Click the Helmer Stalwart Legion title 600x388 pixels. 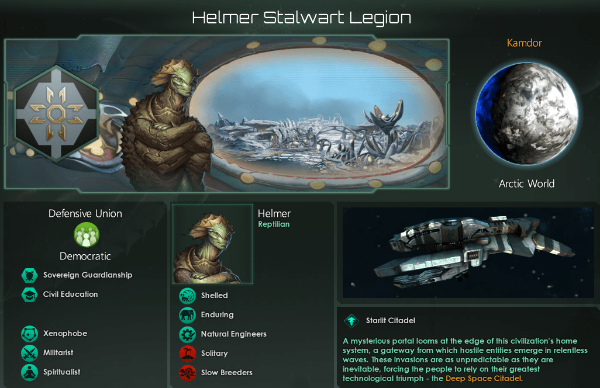click(x=302, y=18)
